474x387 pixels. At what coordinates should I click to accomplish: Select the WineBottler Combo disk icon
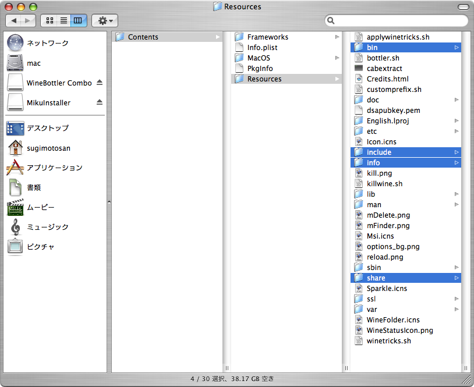click(x=15, y=83)
